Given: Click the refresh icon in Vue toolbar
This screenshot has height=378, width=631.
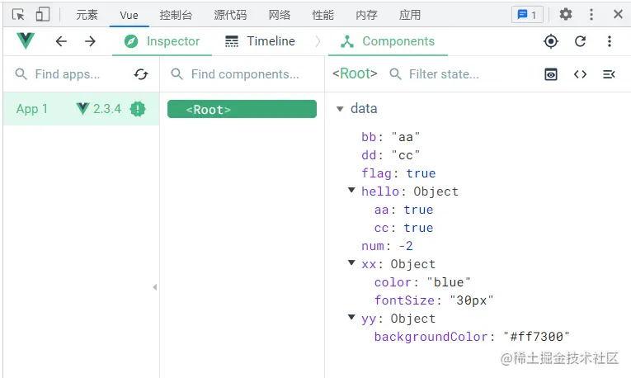Looking at the screenshot, I should click(580, 41).
